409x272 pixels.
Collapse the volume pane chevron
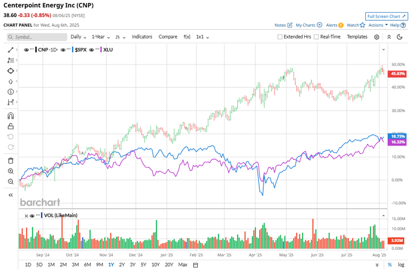(x=384, y=215)
